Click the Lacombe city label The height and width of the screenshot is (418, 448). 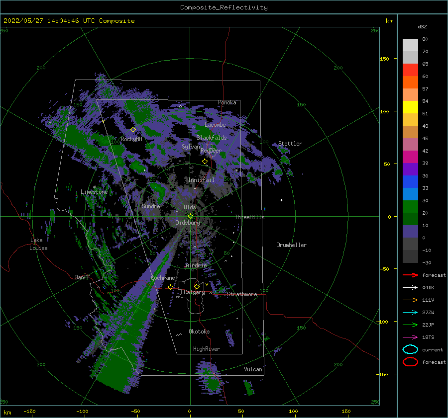click(x=215, y=125)
